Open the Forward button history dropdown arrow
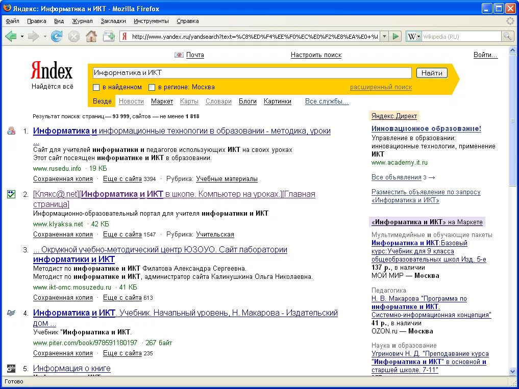Image resolution: width=519 pixels, height=389 pixels. pos(45,36)
